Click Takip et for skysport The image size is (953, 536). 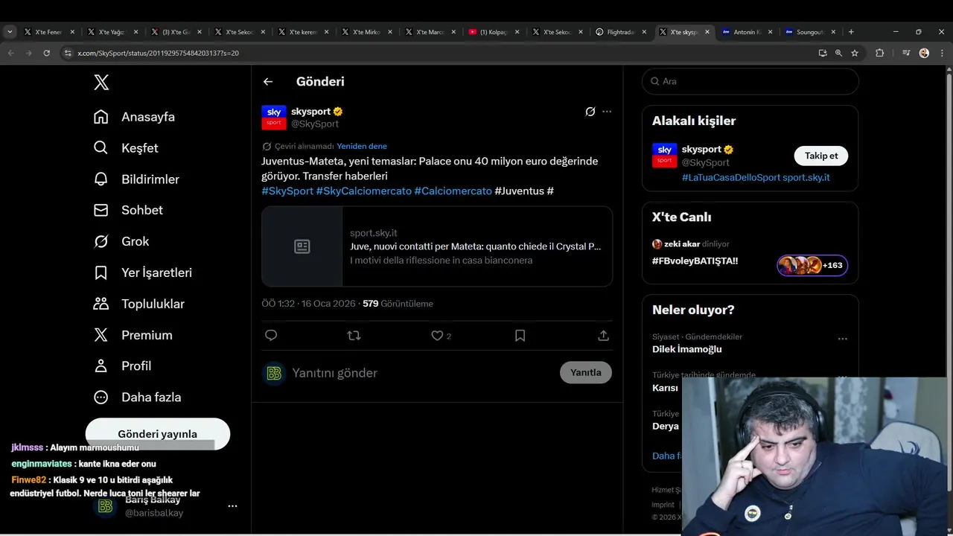tap(821, 156)
